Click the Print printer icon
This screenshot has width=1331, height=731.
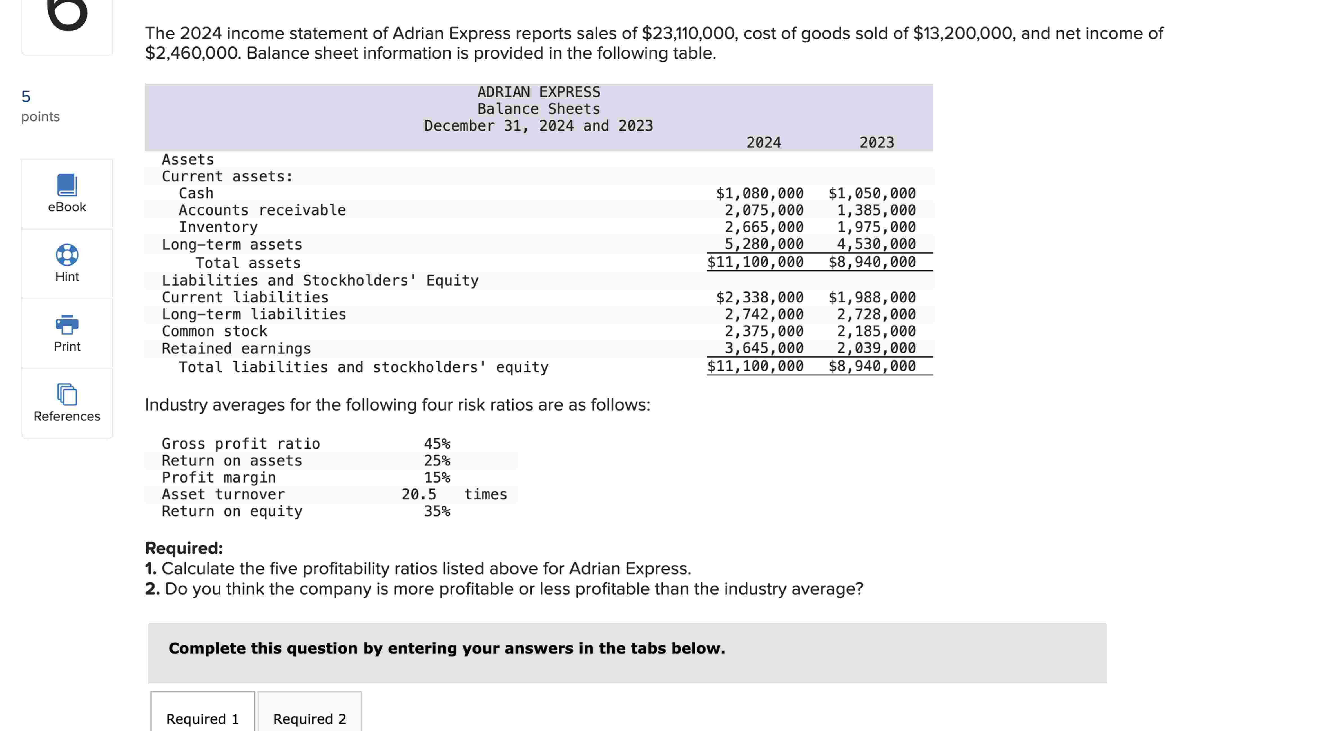coord(67,324)
